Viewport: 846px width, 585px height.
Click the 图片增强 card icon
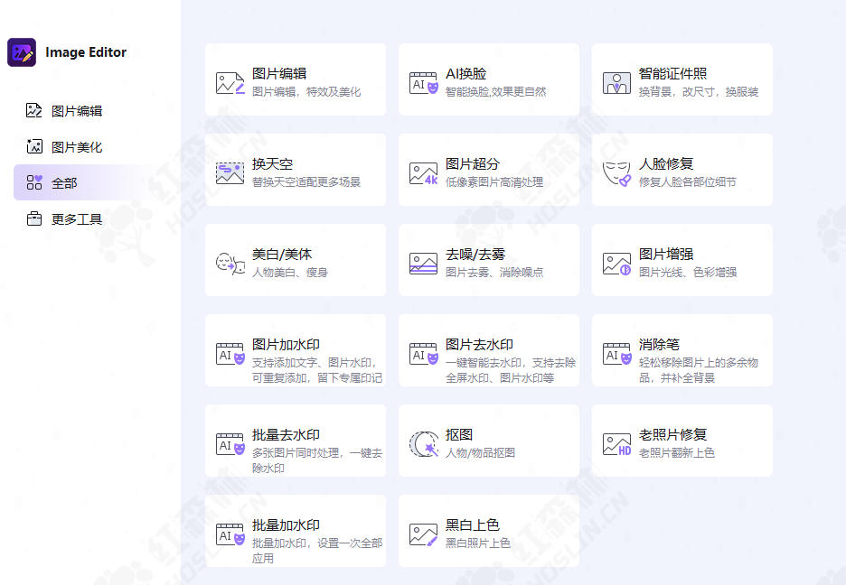coord(616,264)
